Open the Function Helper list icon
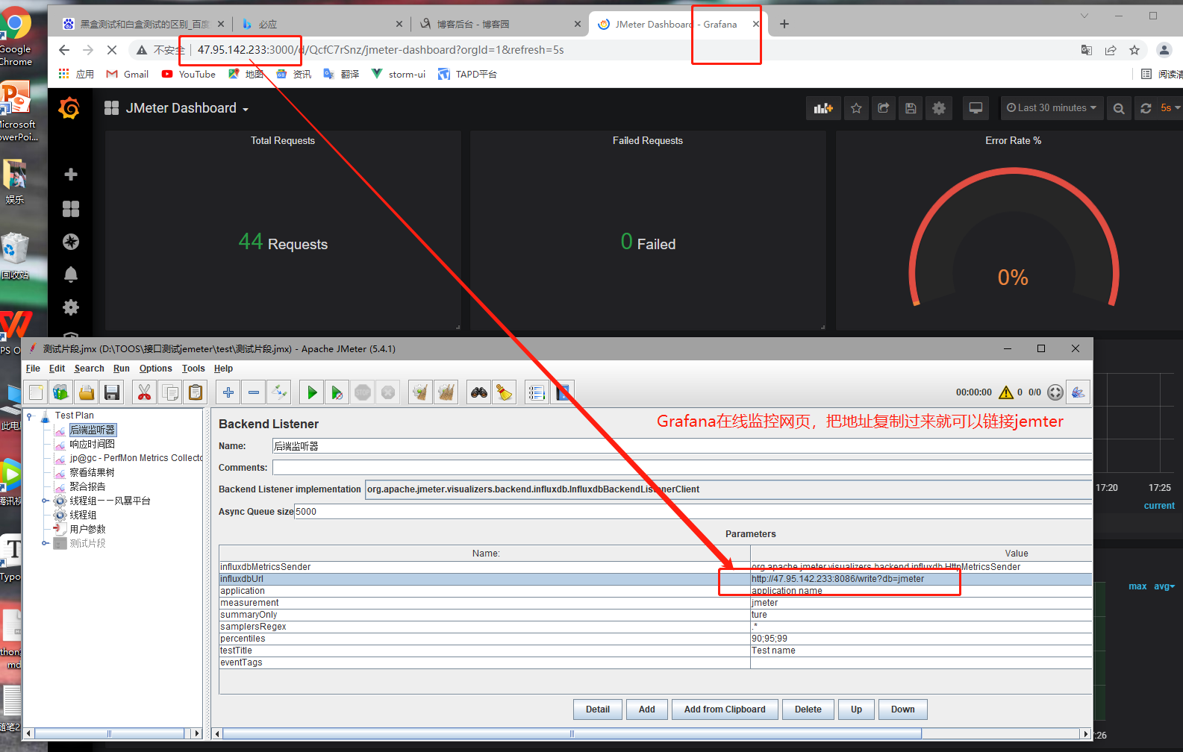 (x=536, y=392)
